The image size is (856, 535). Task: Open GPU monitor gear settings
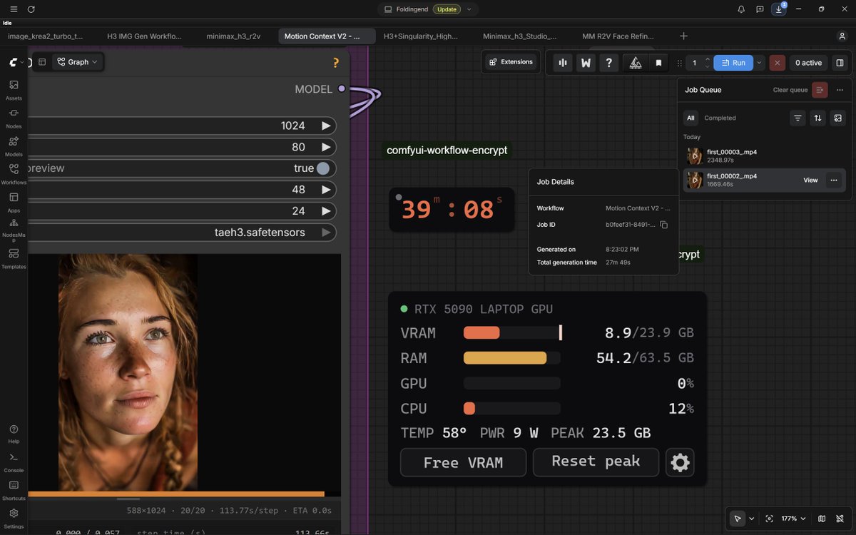click(680, 462)
